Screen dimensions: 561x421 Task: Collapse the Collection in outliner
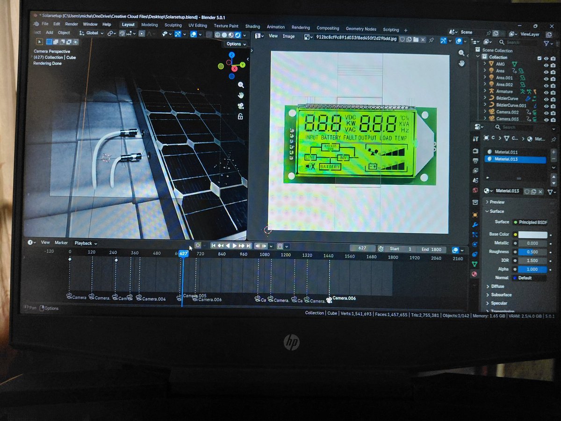[478, 57]
